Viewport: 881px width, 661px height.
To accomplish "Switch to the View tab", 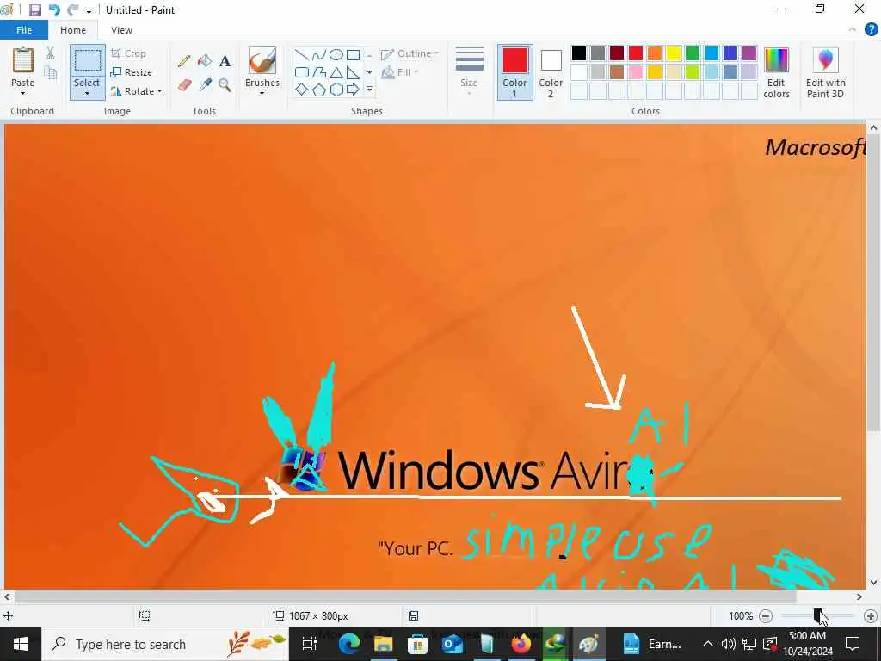I will pos(121,30).
